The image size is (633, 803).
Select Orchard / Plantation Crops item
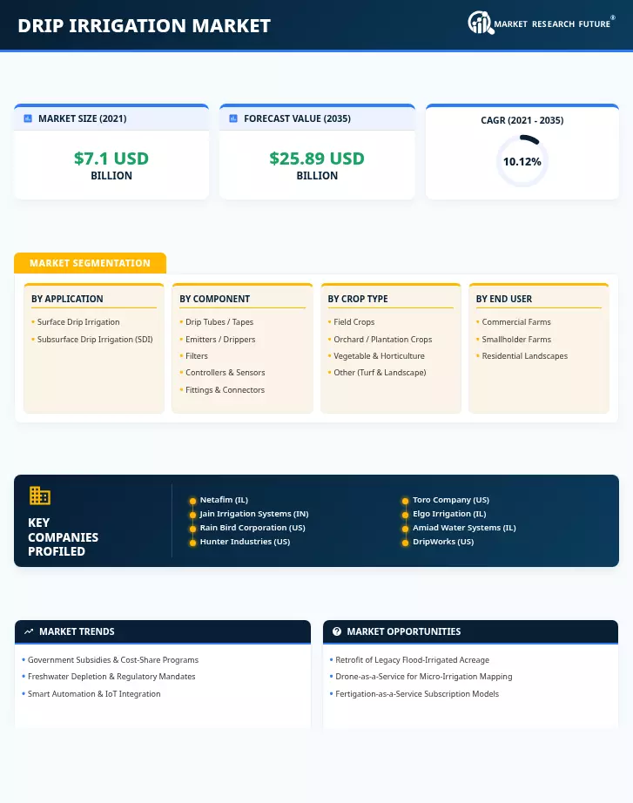coord(382,340)
